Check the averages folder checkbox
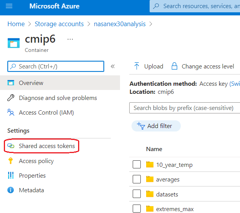The width and height of the screenshot is (240, 213). coord(137,179)
